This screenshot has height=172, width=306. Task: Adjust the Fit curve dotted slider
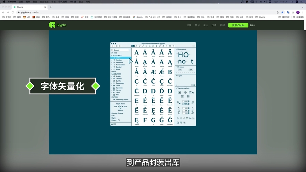185,72
